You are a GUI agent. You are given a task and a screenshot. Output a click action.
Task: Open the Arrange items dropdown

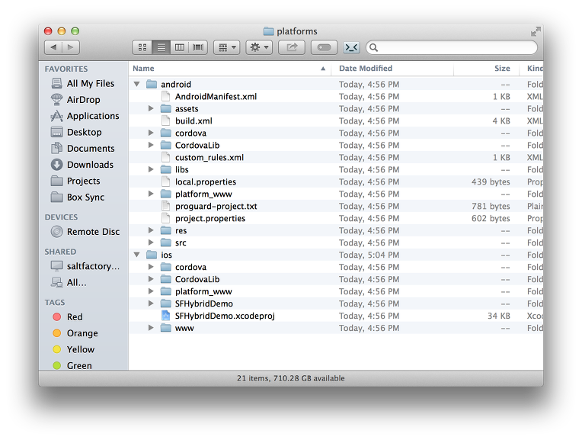pos(226,47)
